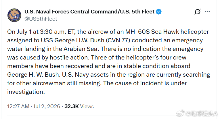220x119 pixels.
Task: Open U.S. Naval Forces Central Command profile name
Action: pos(89,12)
